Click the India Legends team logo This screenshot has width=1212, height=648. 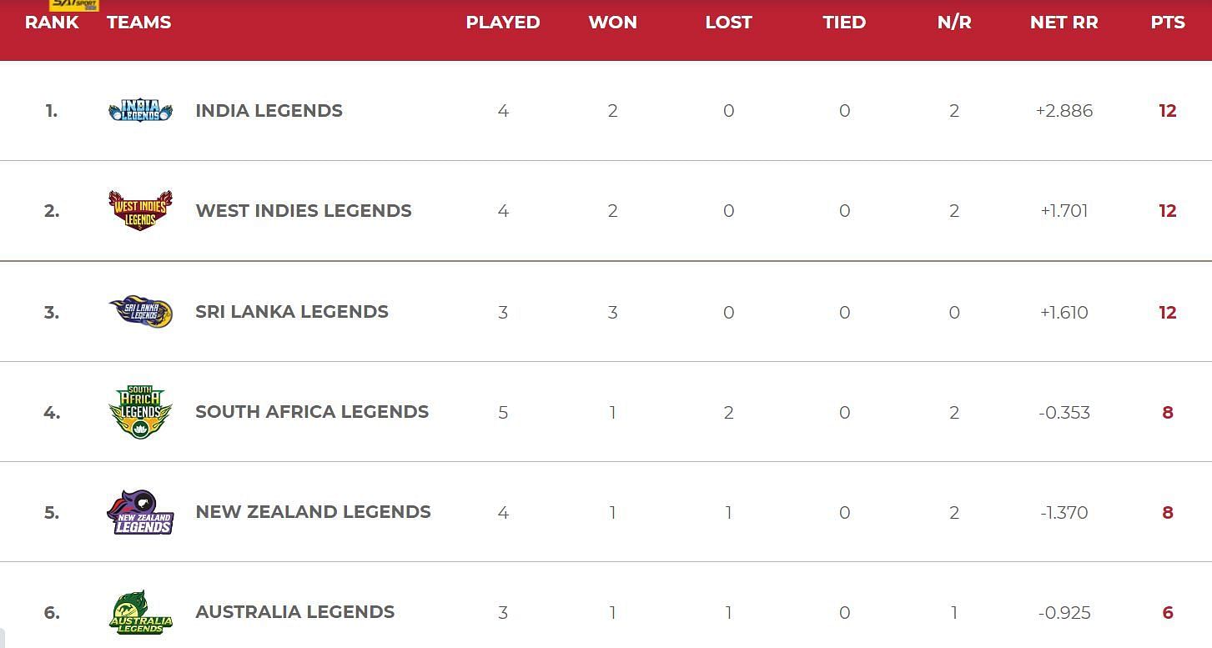pyautogui.click(x=140, y=110)
